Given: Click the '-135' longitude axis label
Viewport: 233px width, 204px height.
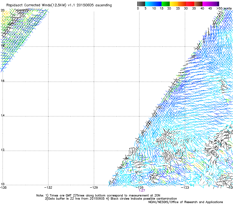Looking at the screenshot, I should (x=3, y=188).
